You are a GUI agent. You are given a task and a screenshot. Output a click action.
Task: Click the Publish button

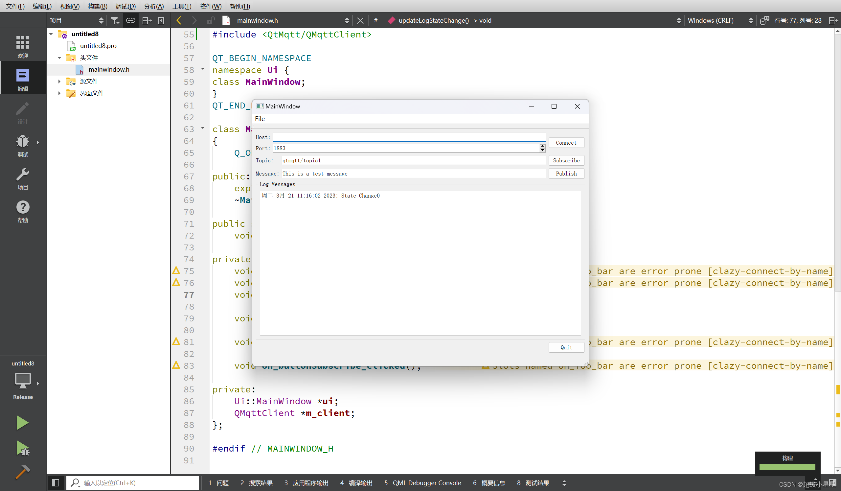pyautogui.click(x=566, y=174)
